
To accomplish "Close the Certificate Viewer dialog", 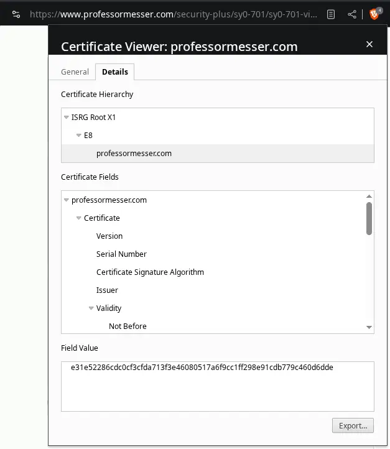I will [x=369, y=44].
